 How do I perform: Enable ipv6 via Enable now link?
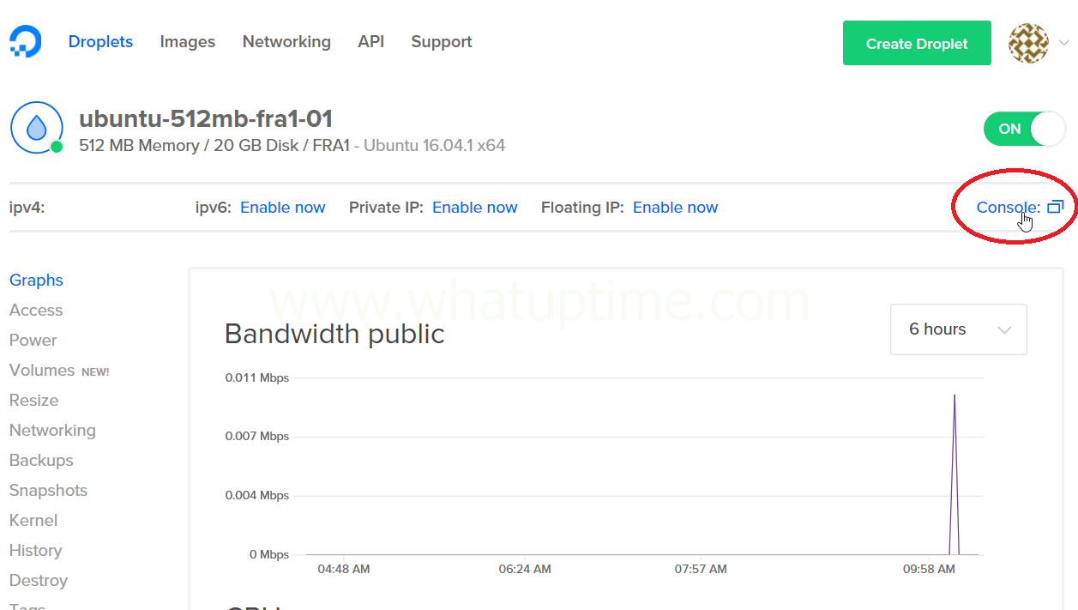282,208
